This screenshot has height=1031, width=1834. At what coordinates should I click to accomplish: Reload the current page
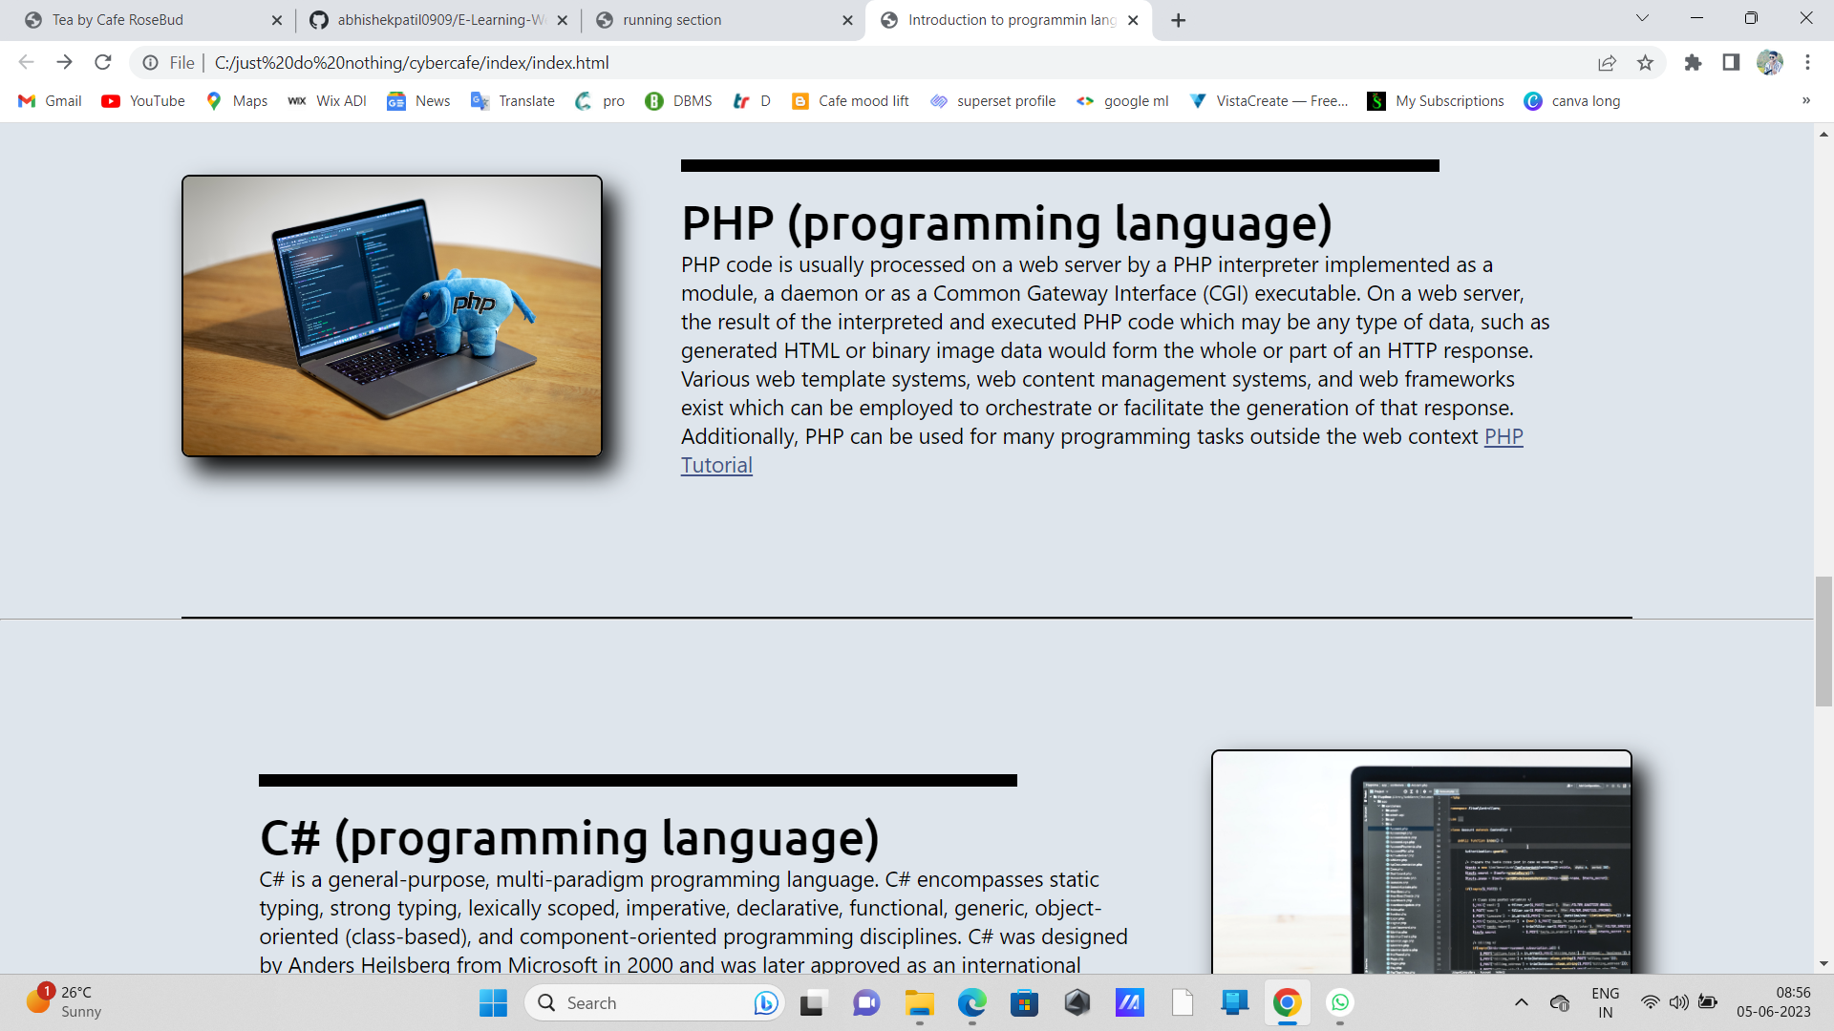click(103, 62)
